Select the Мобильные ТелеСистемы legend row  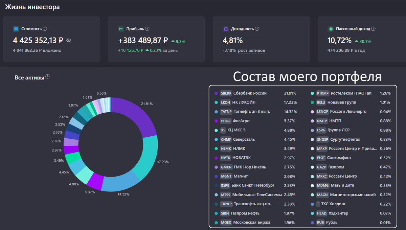[x=255, y=195]
